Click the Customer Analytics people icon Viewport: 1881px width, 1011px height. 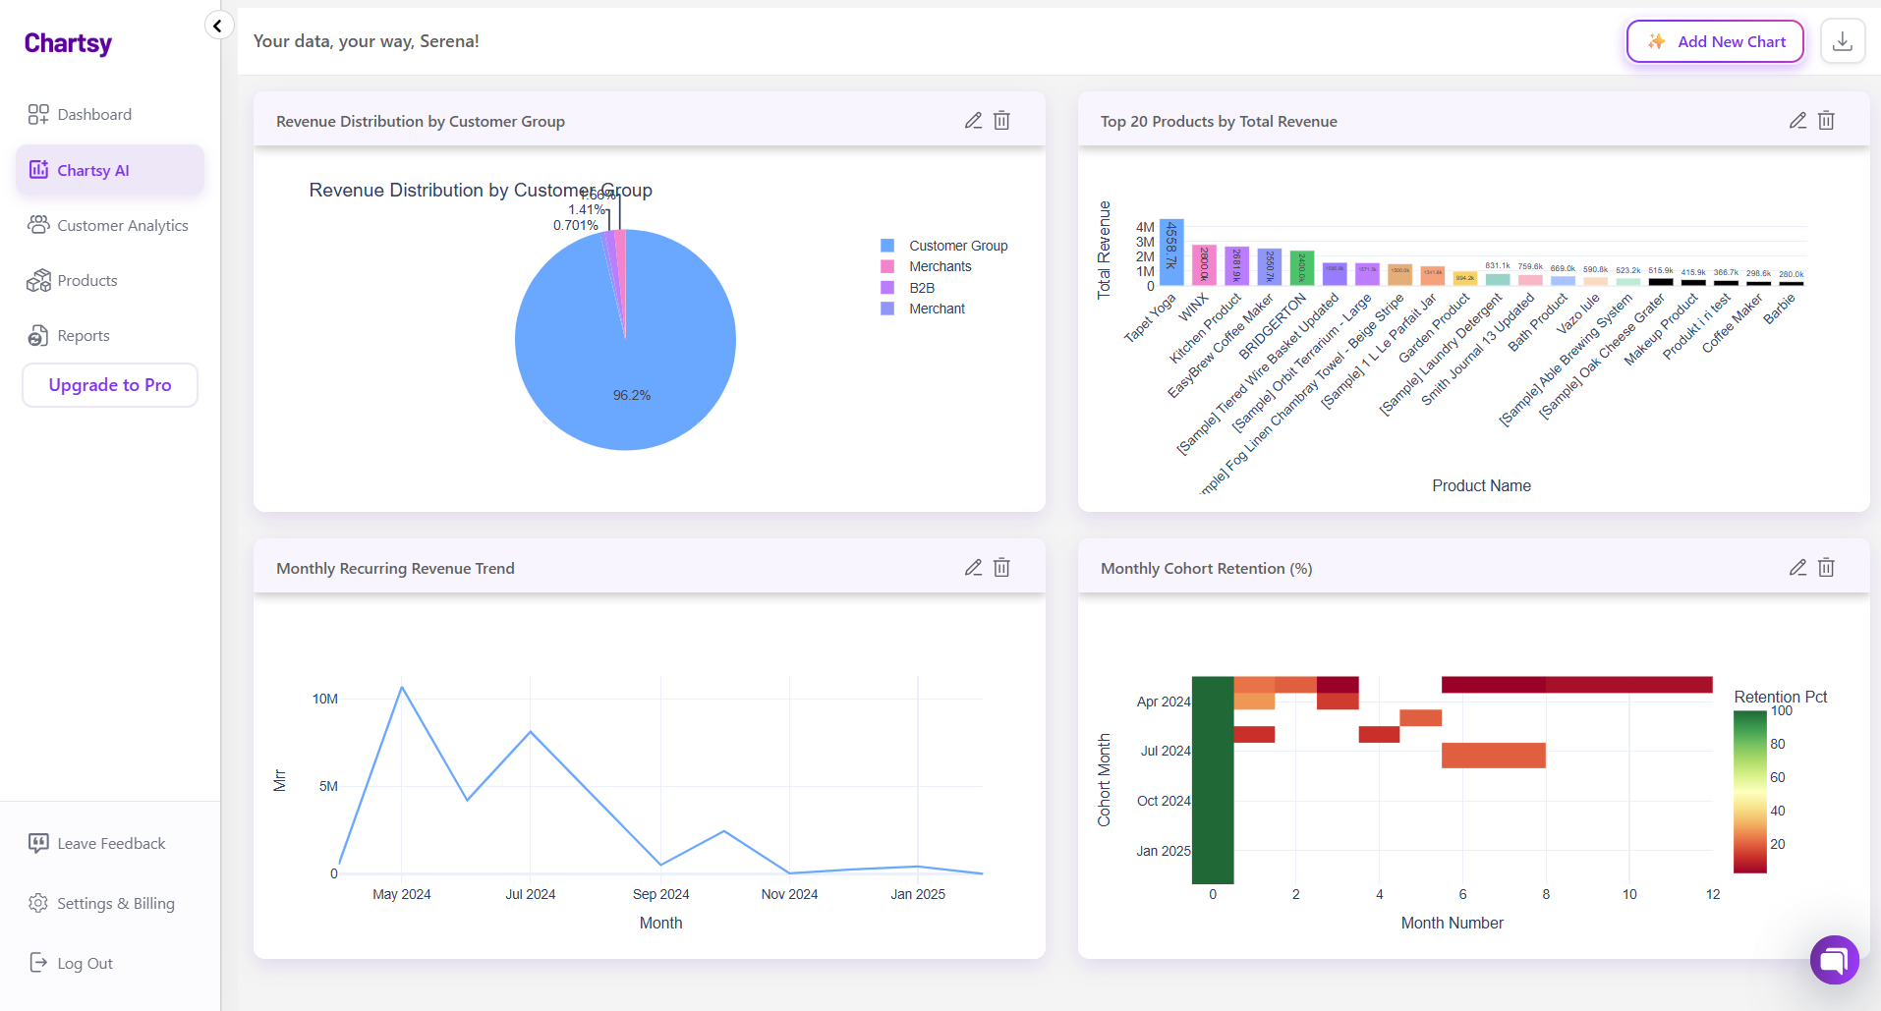pyautogui.click(x=37, y=225)
